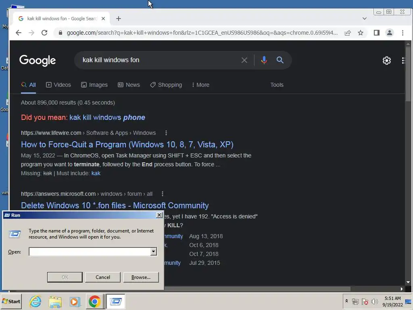Open a new Chrome tab
The height and width of the screenshot is (310, 413).
coord(119,19)
